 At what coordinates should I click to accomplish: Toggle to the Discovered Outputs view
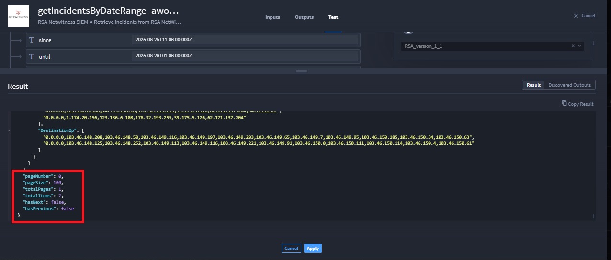pyautogui.click(x=570, y=85)
